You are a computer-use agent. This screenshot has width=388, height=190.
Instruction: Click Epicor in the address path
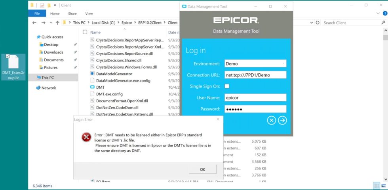point(127,23)
